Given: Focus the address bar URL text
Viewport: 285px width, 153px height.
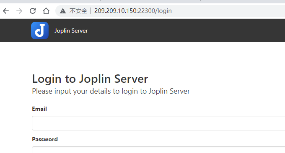Looking at the screenshot, I should click(x=133, y=11).
